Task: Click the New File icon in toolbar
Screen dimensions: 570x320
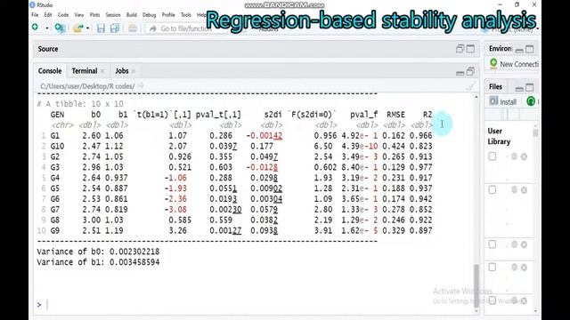Action: click(36, 28)
